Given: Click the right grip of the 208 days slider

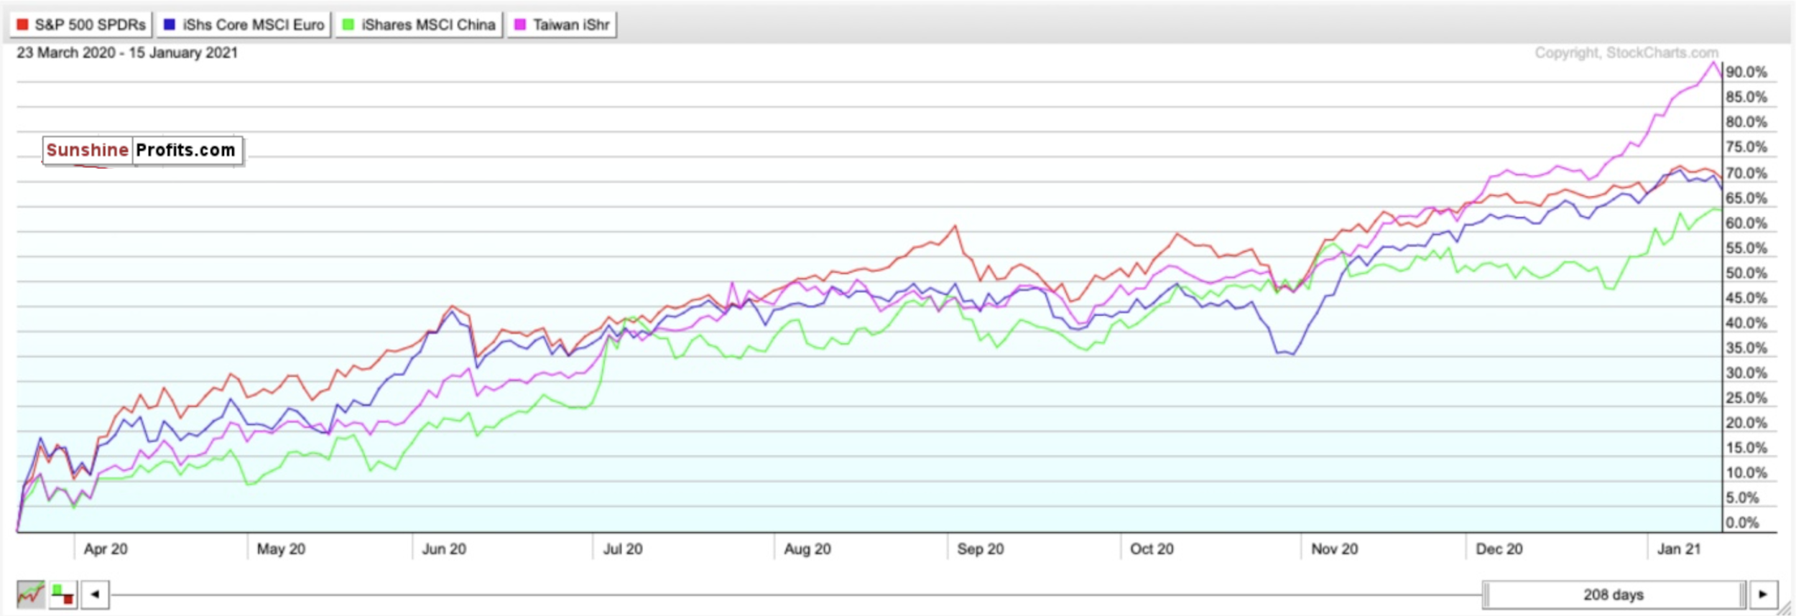Looking at the screenshot, I should [x=1742, y=594].
